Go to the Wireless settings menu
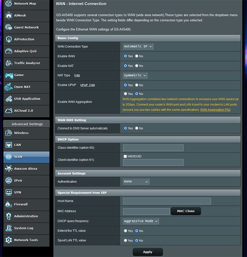 [21, 133]
